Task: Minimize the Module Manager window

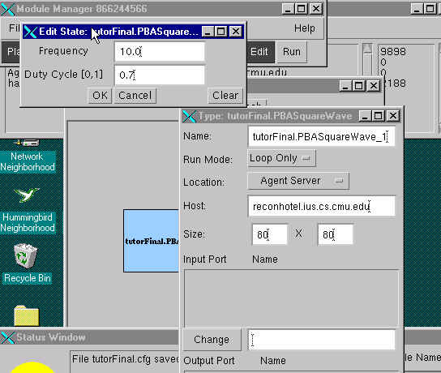Action: click(x=288, y=9)
